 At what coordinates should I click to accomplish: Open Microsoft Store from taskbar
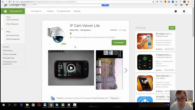(x=33, y=105)
